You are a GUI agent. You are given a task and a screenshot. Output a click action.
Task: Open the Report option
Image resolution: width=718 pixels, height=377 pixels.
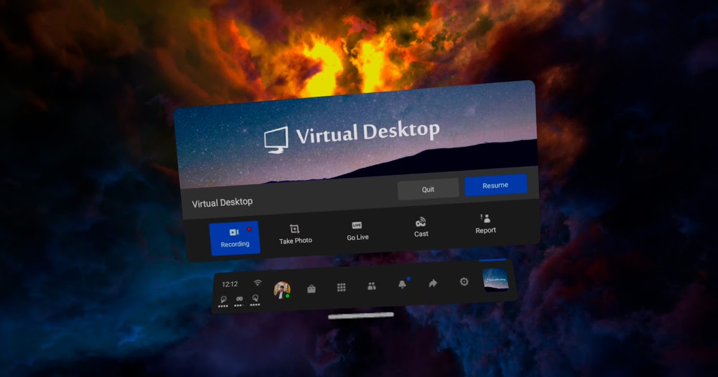[485, 224]
